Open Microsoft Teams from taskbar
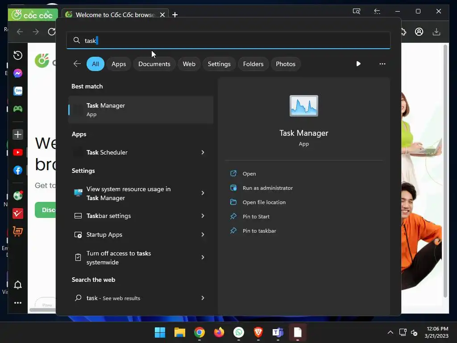 [x=278, y=332]
